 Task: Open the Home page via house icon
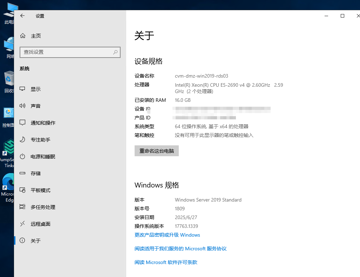pyautogui.click(x=23, y=35)
